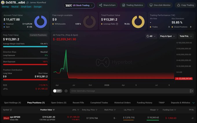This screenshot has width=197, height=123.
Task: Click the Small Gain tag
Action: click(26, 7)
